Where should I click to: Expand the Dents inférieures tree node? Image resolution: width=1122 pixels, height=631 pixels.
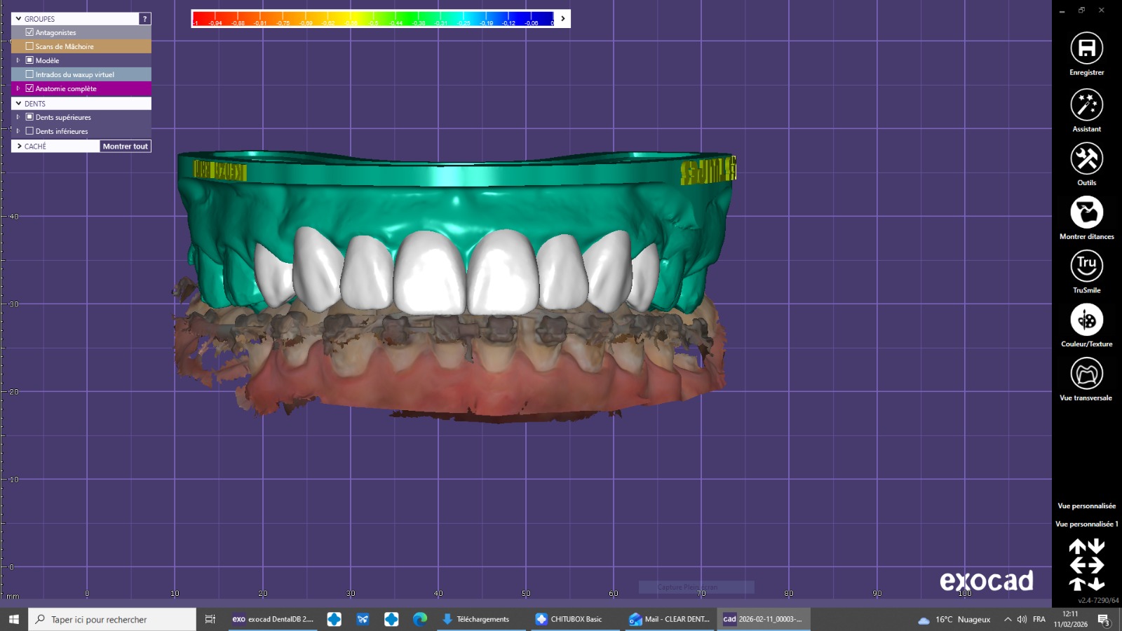[18, 131]
